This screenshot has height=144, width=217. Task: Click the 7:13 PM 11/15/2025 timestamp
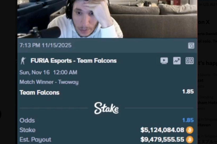pos(45,45)
